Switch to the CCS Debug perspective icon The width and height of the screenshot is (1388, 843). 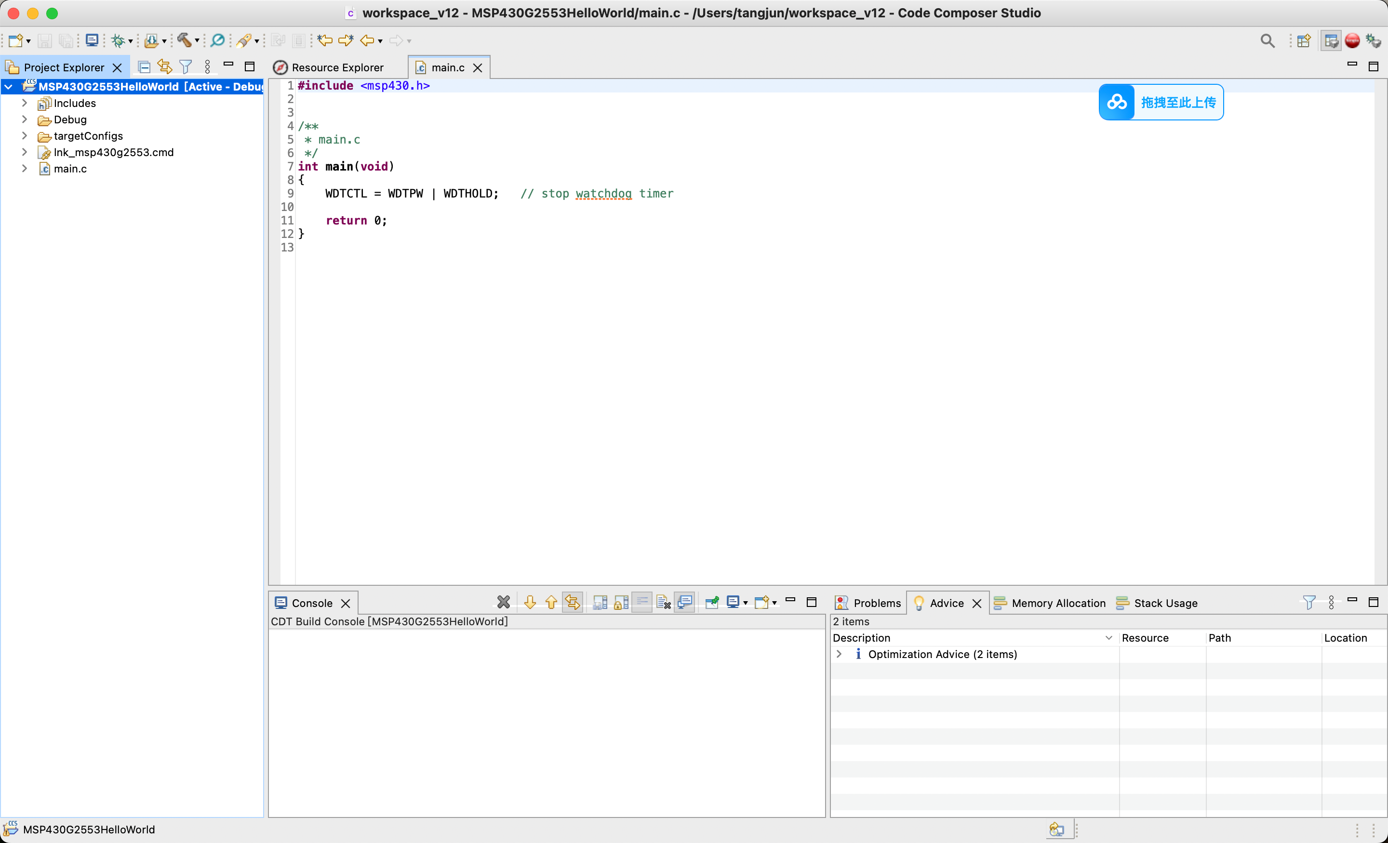point(1374,40)
